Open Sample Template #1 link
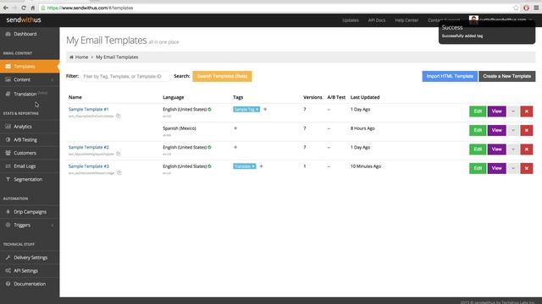This screenshot has height=304, width=542. click(x=88, y=109)
